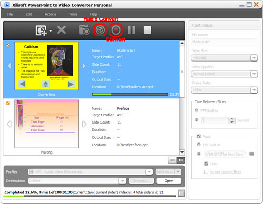Click the Remove (X) toolbar icon

(62, 30)
